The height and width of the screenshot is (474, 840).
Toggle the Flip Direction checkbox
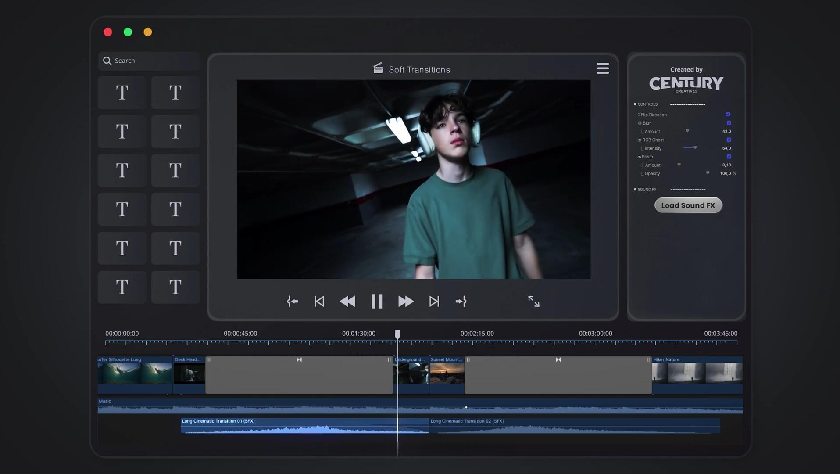point(728,115)
